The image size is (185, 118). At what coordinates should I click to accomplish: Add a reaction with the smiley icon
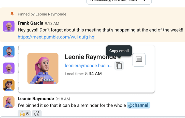pos(37,114)
